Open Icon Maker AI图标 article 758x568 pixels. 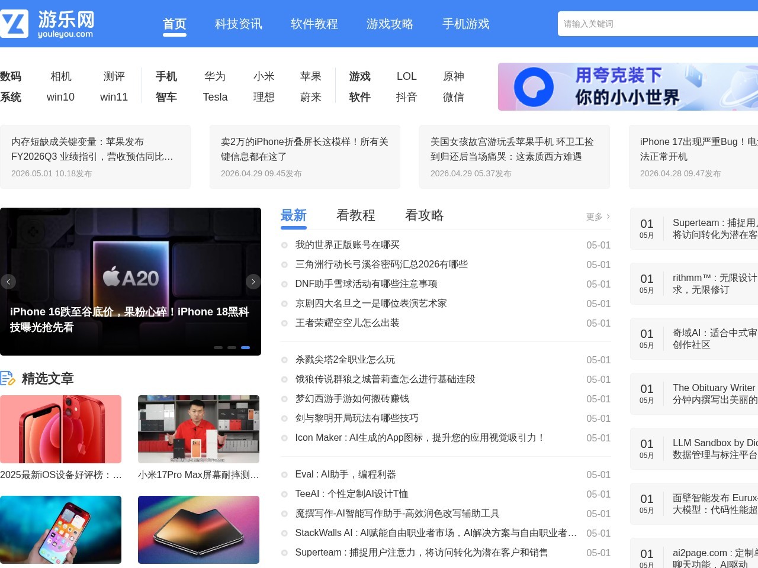pos(420,438)
